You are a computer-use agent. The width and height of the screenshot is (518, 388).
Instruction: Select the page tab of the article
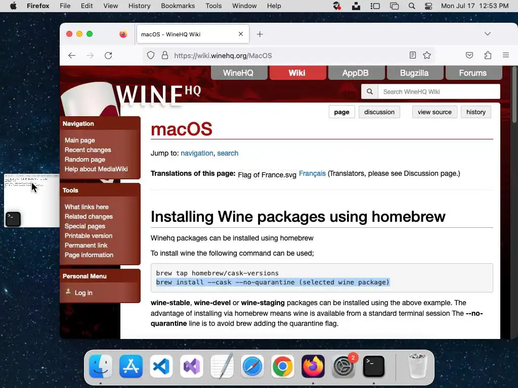341,112
